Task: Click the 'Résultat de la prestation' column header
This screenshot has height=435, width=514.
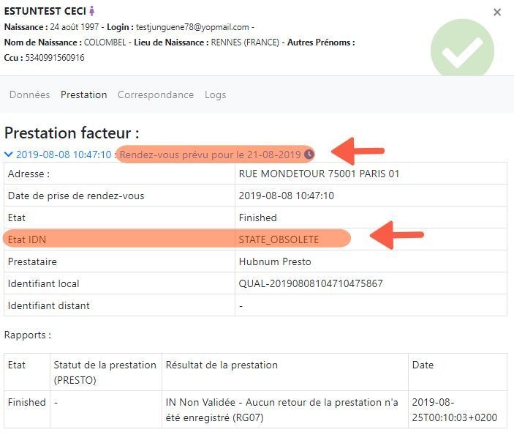Action: 222,365
